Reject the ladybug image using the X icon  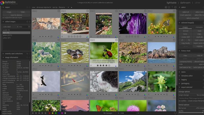point(91,65)
